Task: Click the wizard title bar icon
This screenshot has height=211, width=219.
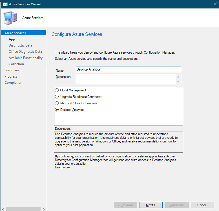Action: (5, 4)
